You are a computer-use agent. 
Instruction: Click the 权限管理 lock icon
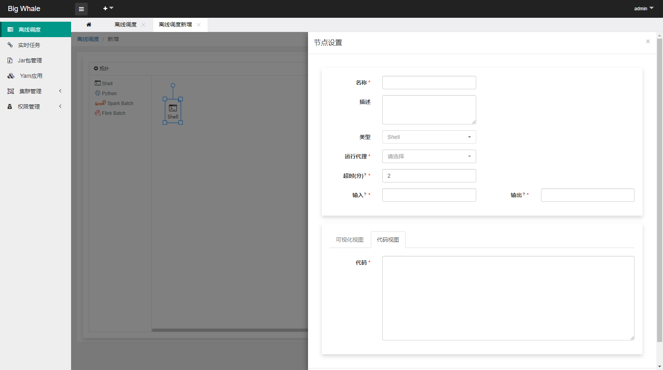[x=10, y=107]
